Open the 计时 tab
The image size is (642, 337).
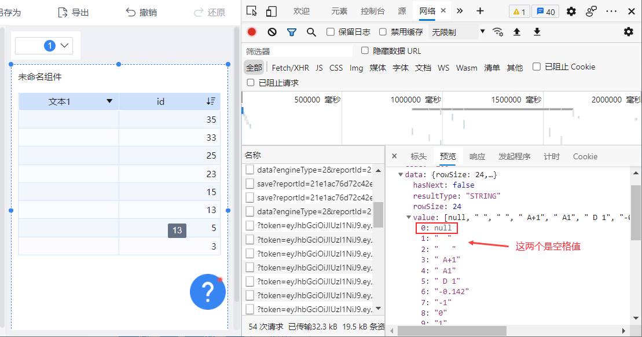coord(552,156)
